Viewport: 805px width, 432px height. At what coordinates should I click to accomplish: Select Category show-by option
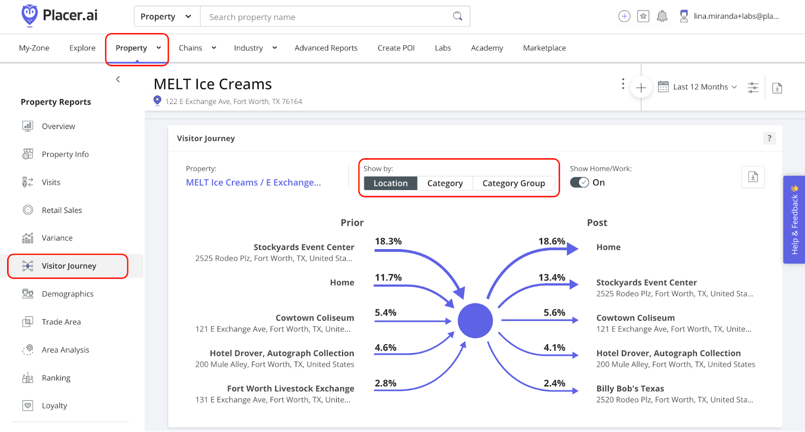(445, 183)
